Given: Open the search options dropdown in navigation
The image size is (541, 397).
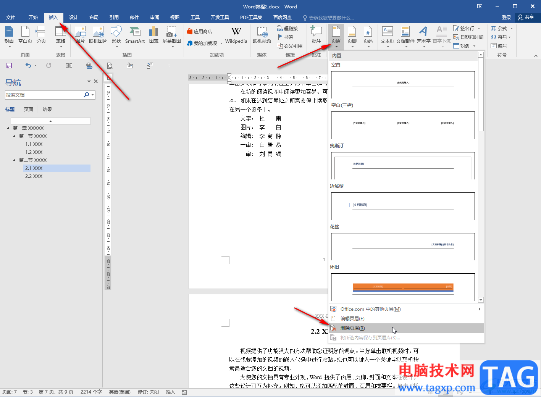Looking at the screenshot, I should pyautogui.click(x=93, y=95).
